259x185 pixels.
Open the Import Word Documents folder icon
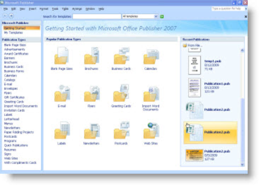[x=151, y=93]
